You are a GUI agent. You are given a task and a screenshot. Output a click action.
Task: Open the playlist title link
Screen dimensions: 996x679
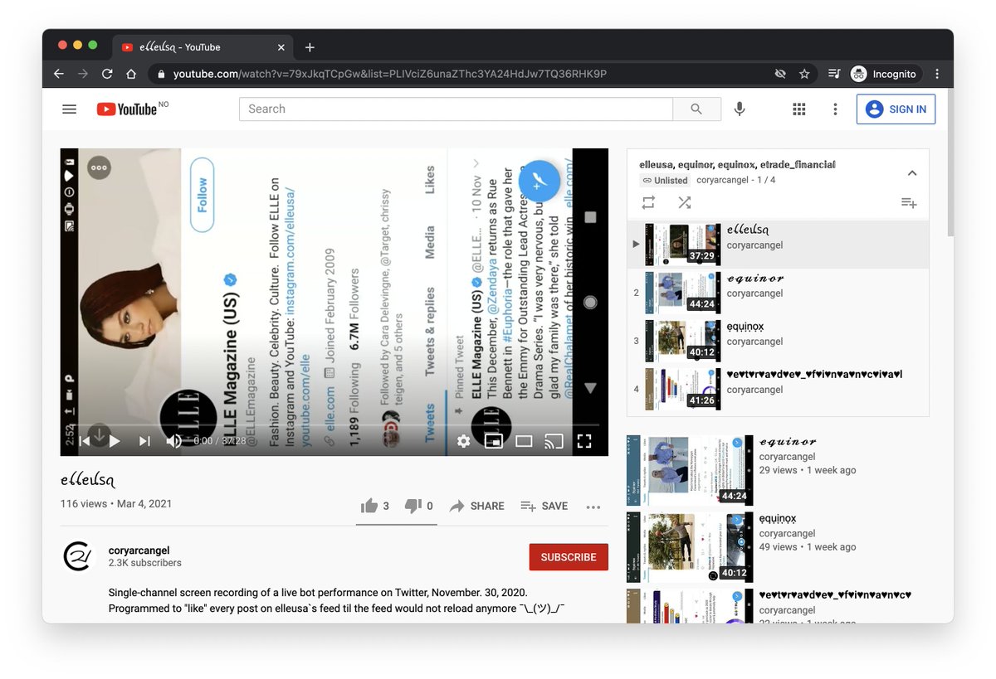(737, 164)
